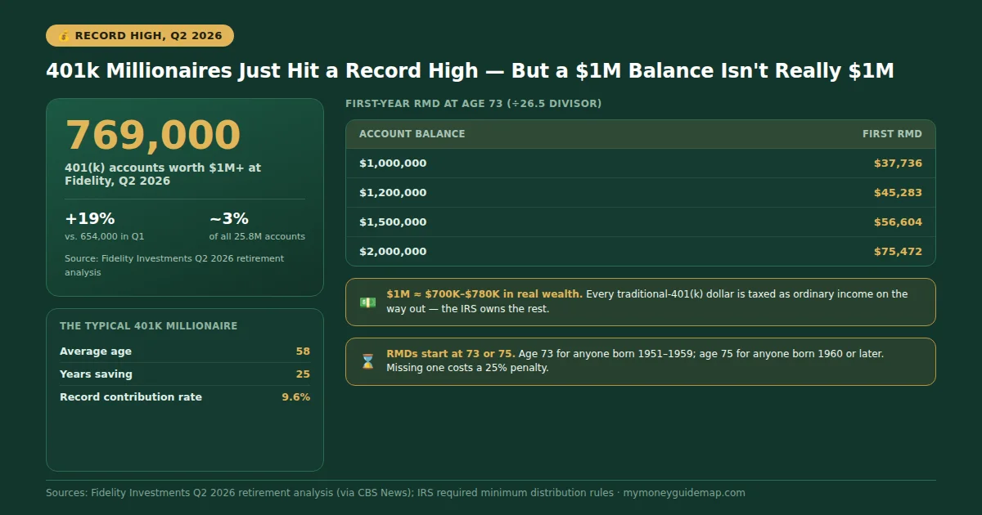Click the years saving value 25

tap(303, 374)
